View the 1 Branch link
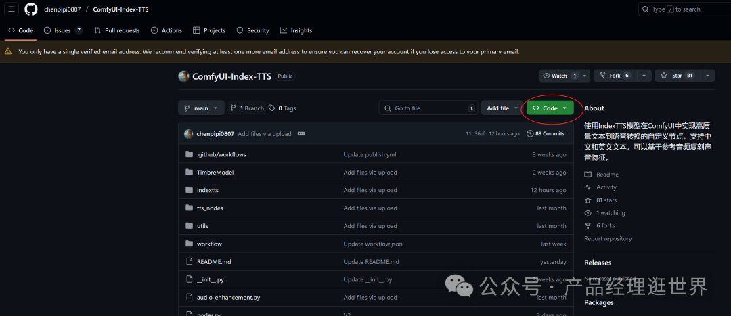Viewport: 731px width, 316px height. point(246,108)
